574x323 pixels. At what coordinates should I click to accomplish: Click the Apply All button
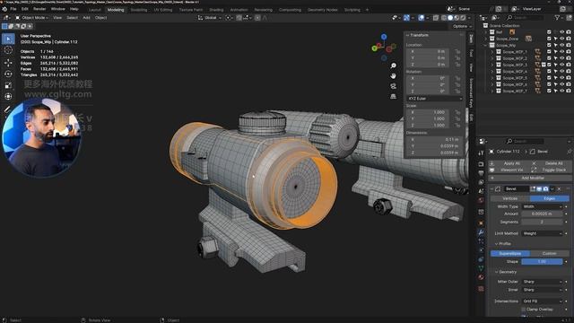pos(509,163)
